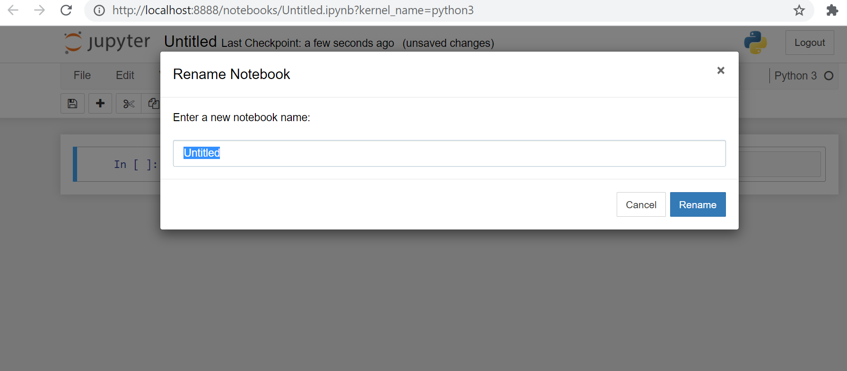This screenshot has width=847, height=371.
Task: Cancel the rename notebook dialog
Action: click(x=641, y=204)
